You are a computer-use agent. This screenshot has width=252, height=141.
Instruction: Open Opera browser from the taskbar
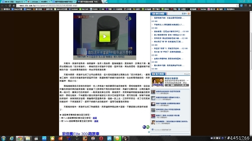(x=101, y=138)
